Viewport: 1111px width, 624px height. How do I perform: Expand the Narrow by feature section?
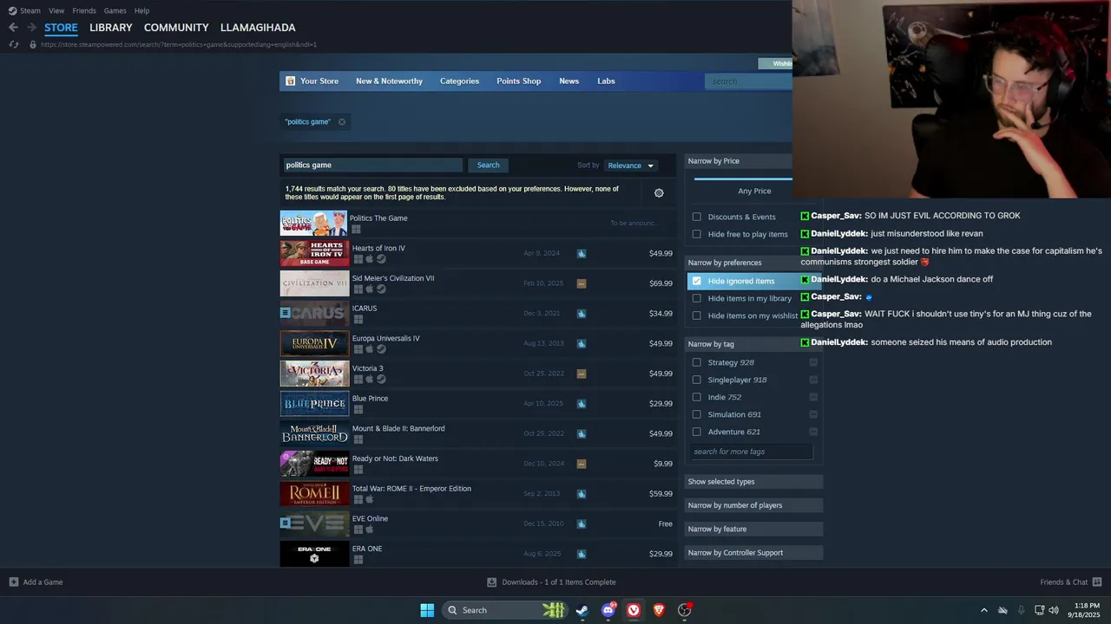pos(753,529)
